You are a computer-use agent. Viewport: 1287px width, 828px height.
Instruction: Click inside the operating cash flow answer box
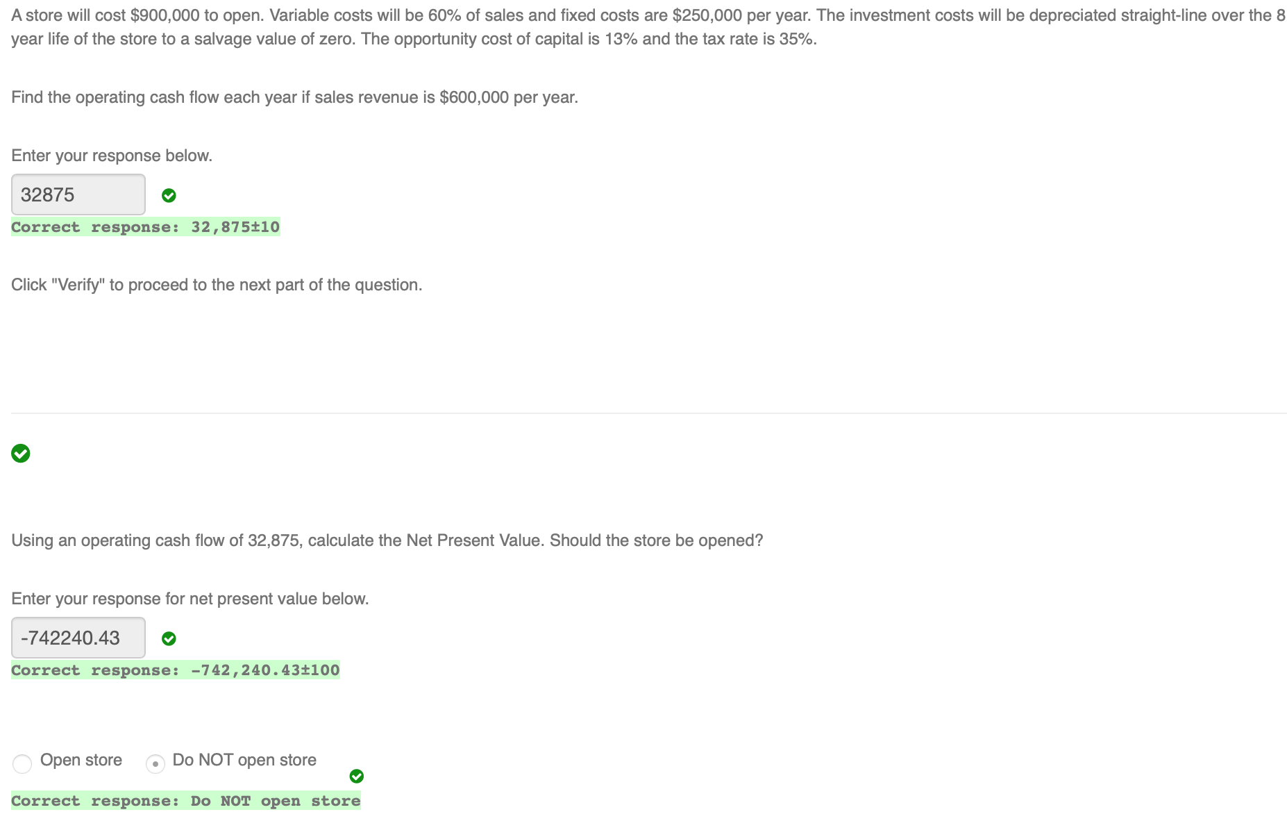77,194
